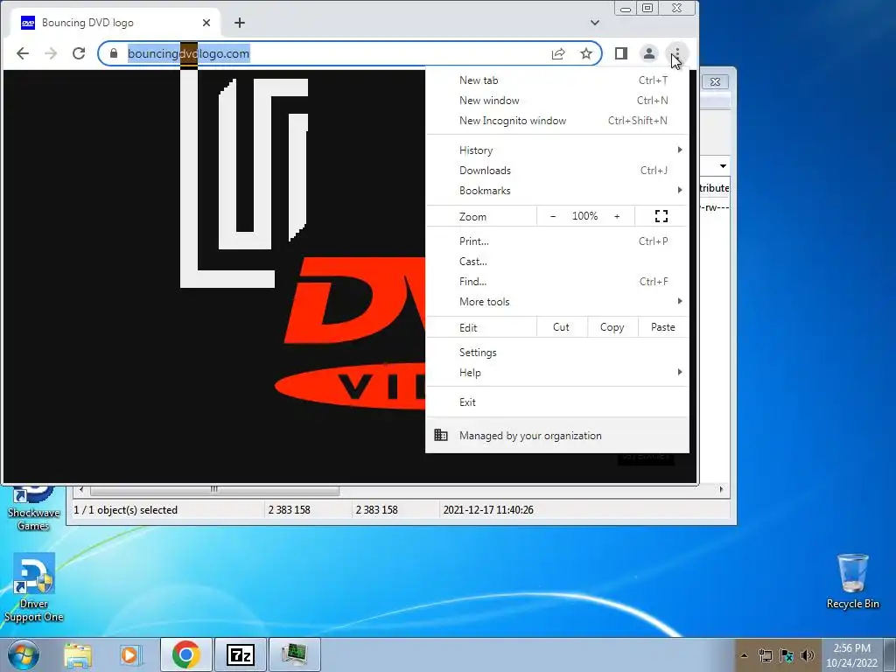Open a New Incognito window
Image resolution: width=896 pixels, height=672 pixels.
click(557, 121)
